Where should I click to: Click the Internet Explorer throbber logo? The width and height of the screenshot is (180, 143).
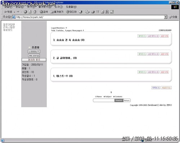click(x=175, y=7)
